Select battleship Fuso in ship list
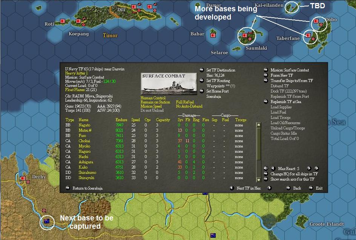This screenshot has width=356, height=240. coord(82,135)
